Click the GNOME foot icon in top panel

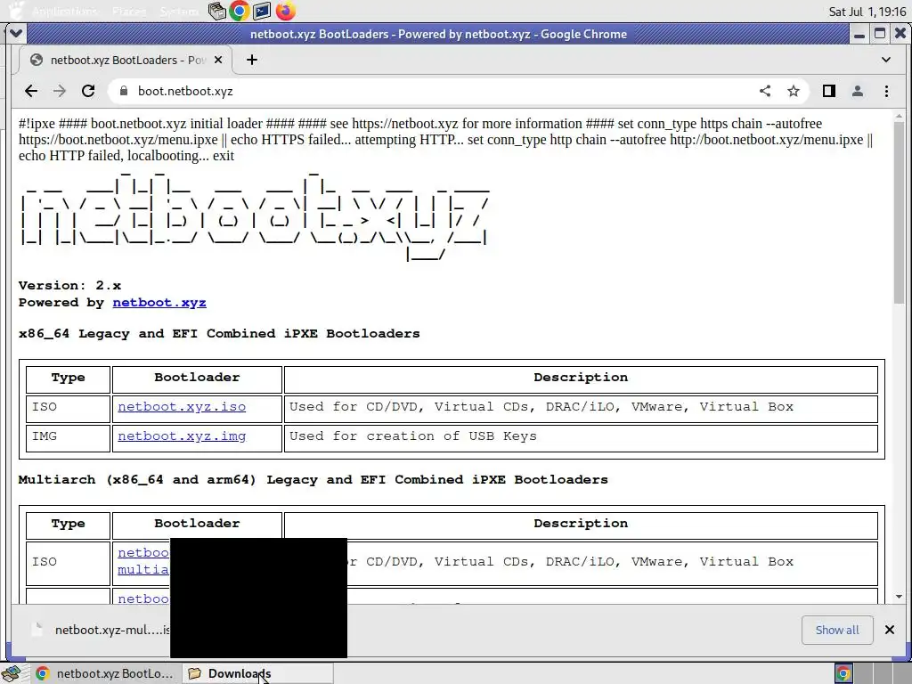tap(16, 11)
